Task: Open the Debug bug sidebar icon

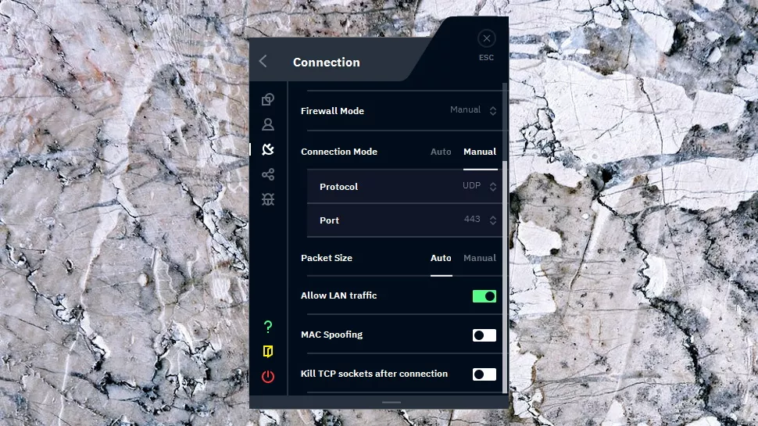Action: click(x=268, y=199)
